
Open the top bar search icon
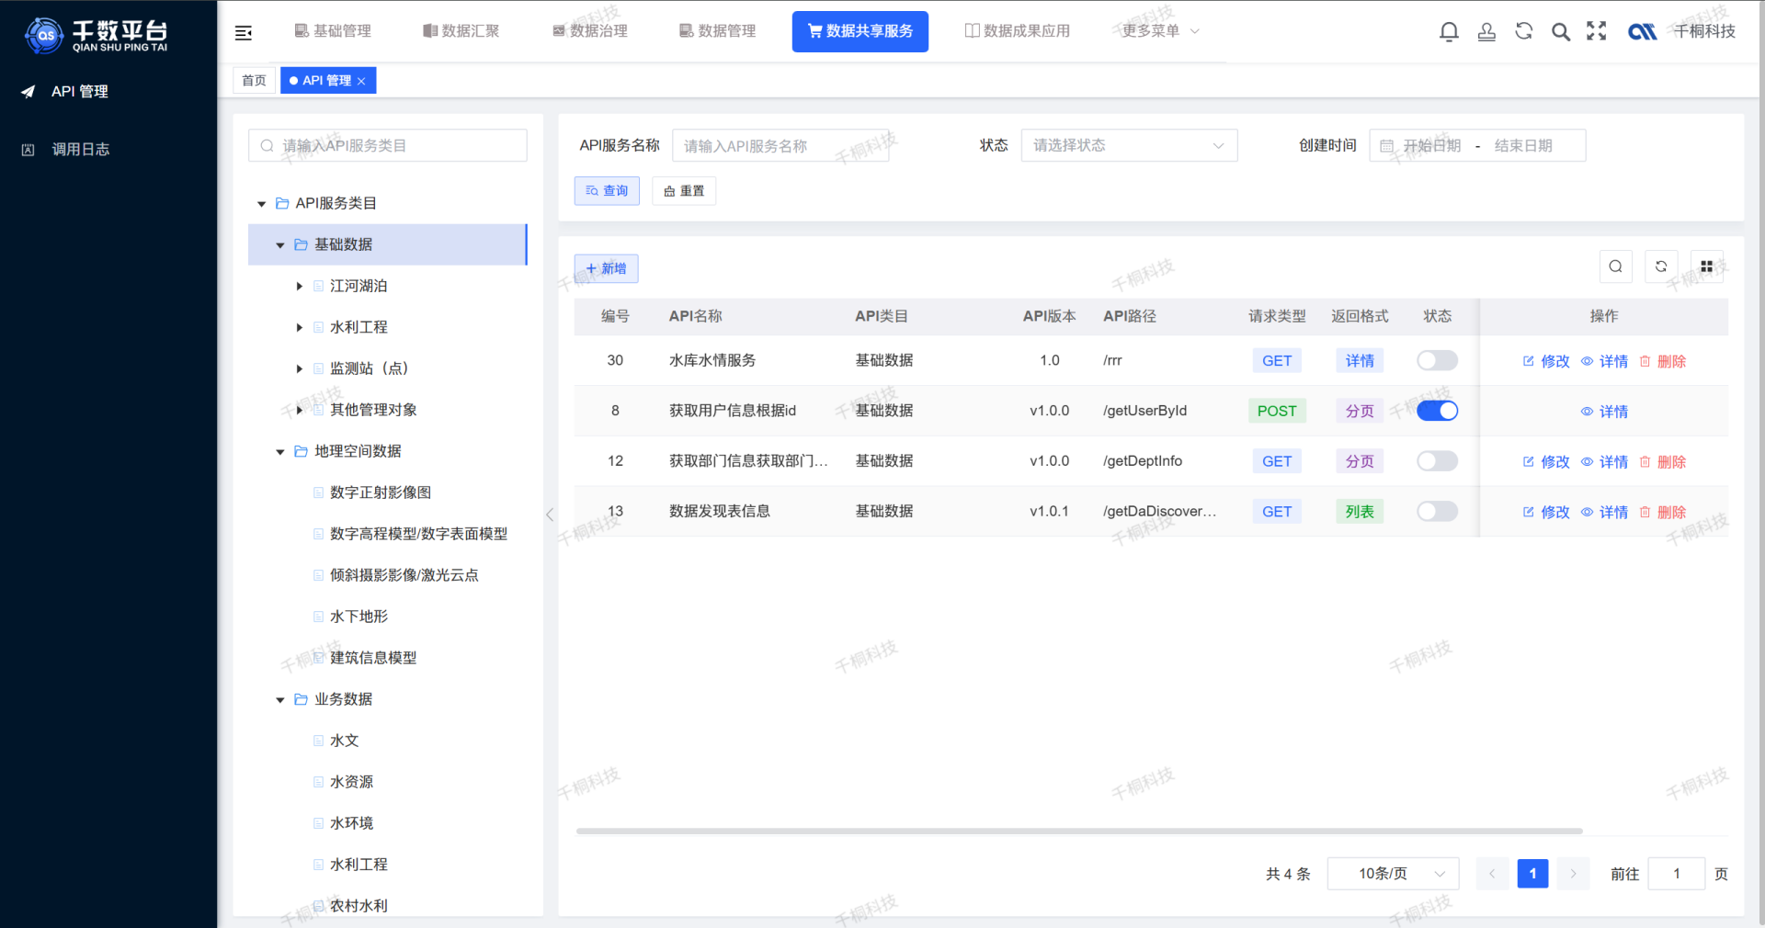(x=1560, y=31)
